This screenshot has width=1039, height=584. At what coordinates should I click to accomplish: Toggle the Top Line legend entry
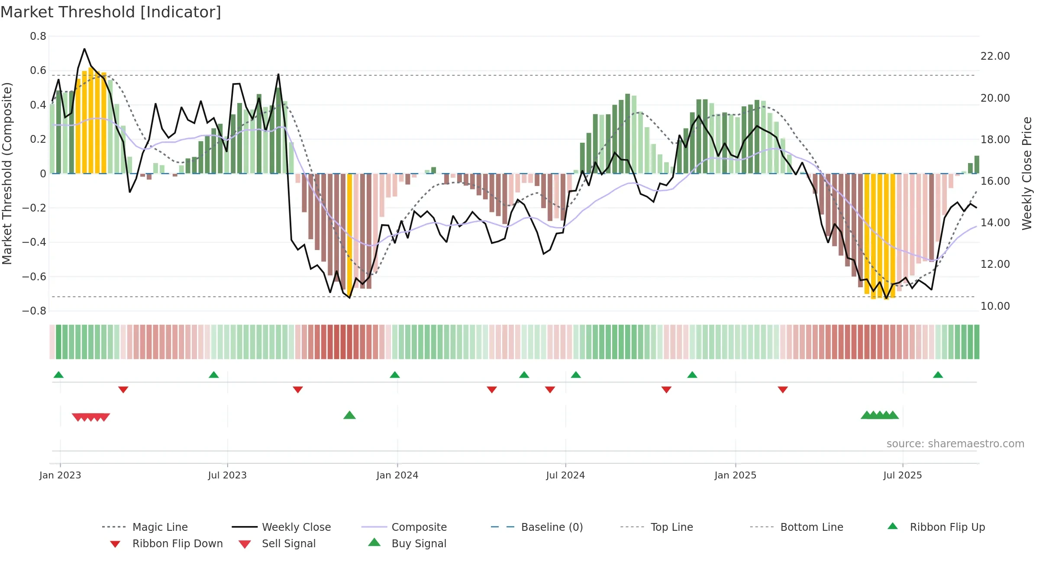[656, 527]
